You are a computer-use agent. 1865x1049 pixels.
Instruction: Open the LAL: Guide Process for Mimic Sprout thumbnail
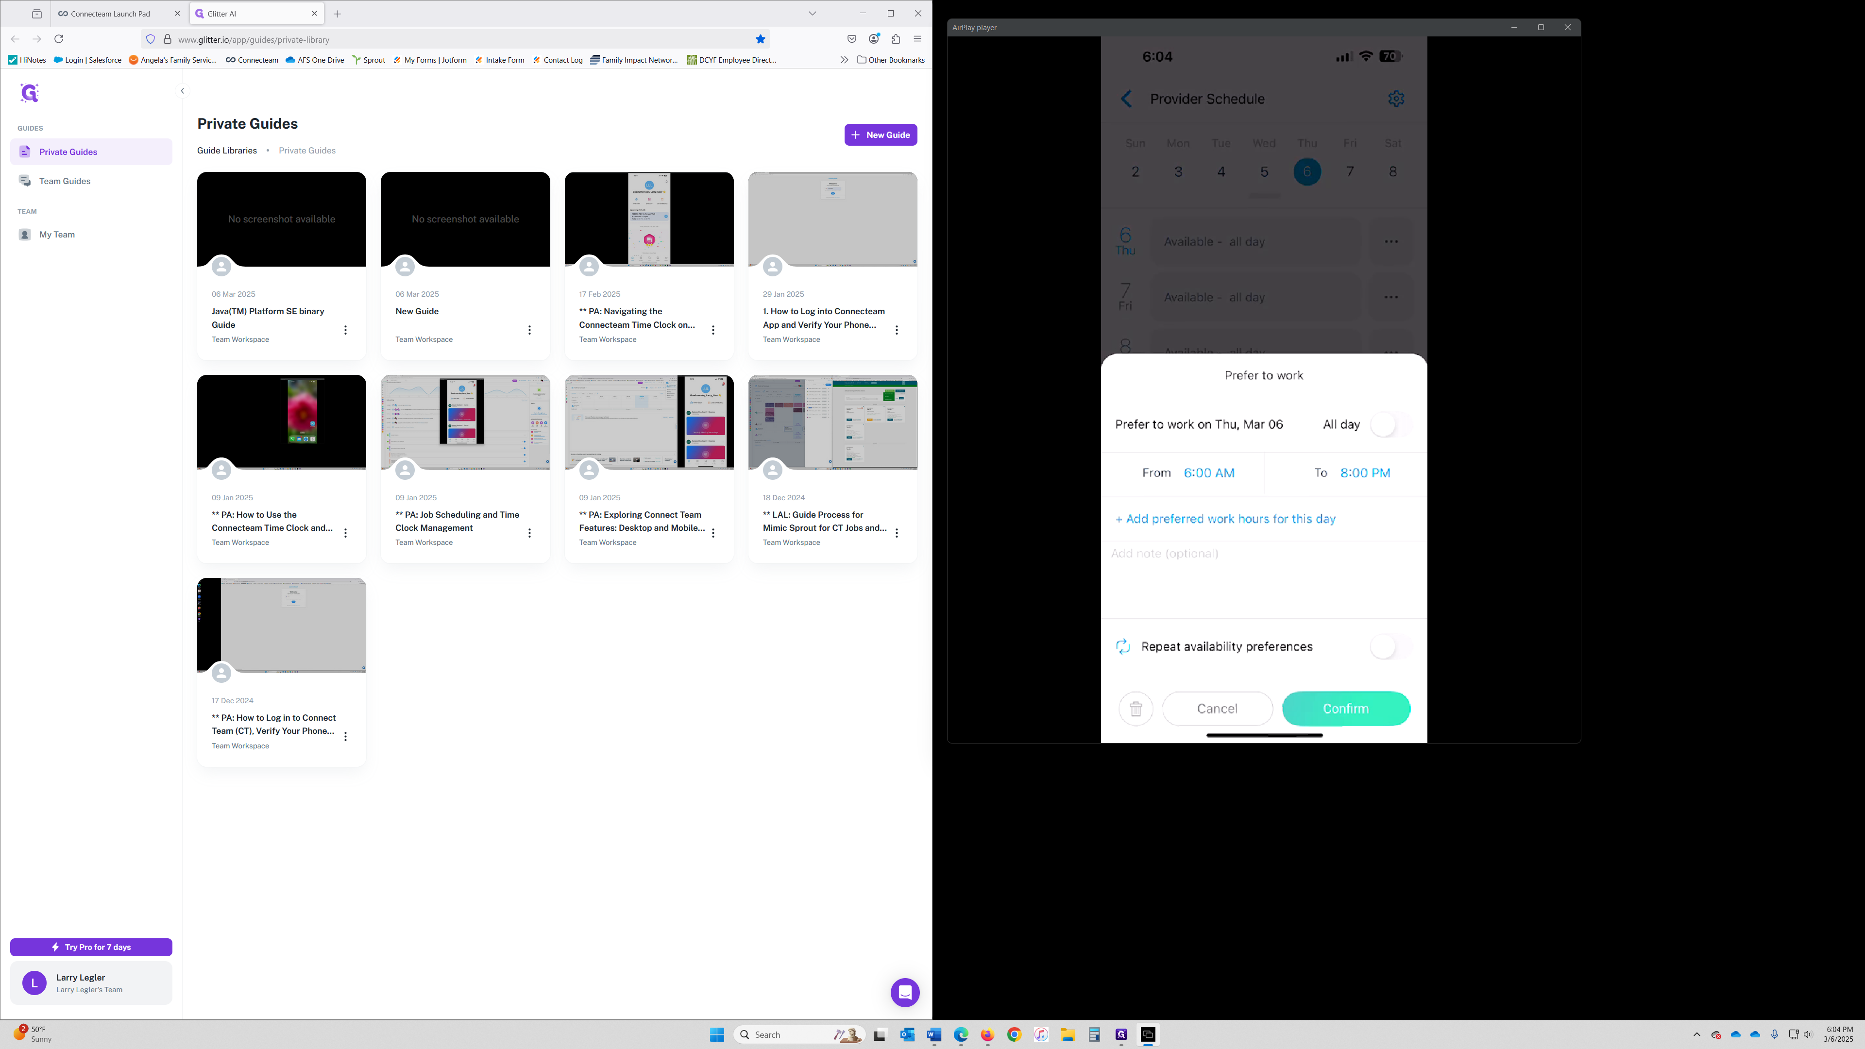[x=832, y=422]
